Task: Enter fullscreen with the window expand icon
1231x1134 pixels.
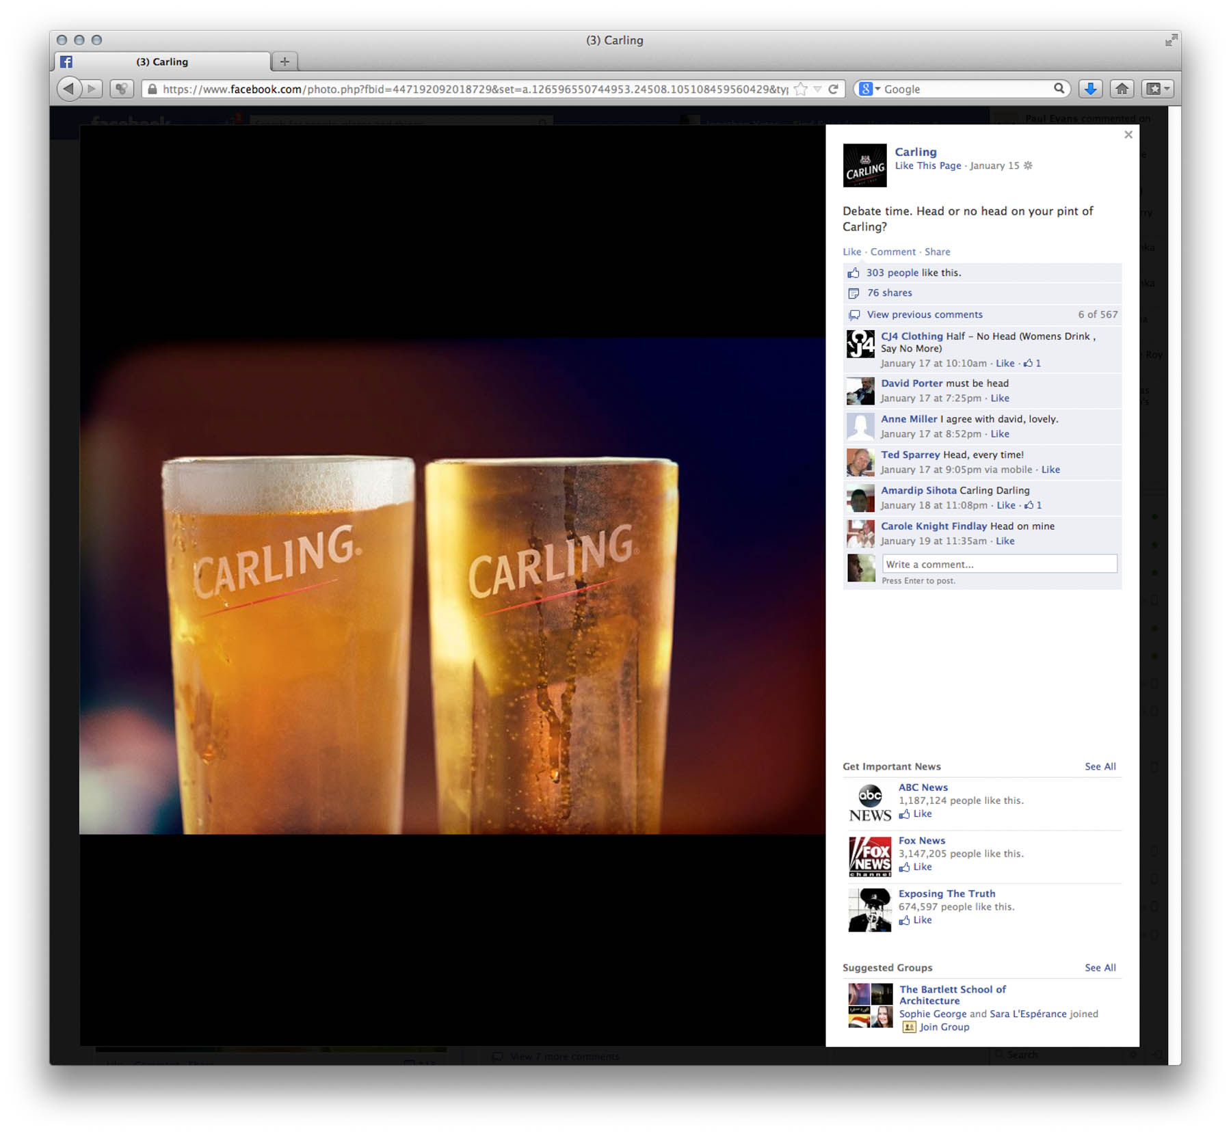Action: point(1172,40)
